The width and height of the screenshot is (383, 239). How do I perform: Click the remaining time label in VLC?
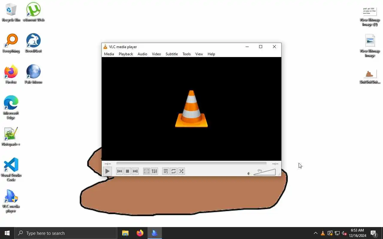[275, 164]
